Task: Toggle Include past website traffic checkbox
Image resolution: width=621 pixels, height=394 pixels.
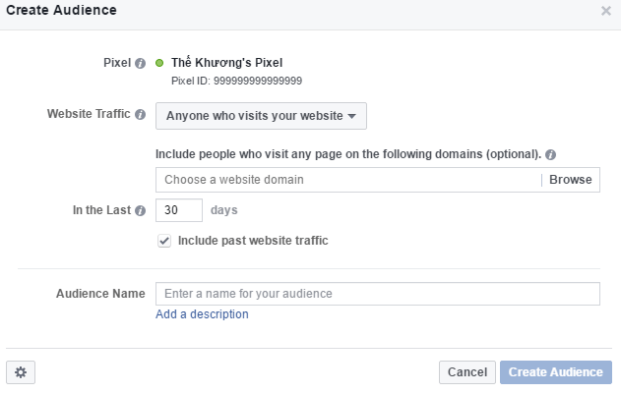Action: (x=164, y=241)
